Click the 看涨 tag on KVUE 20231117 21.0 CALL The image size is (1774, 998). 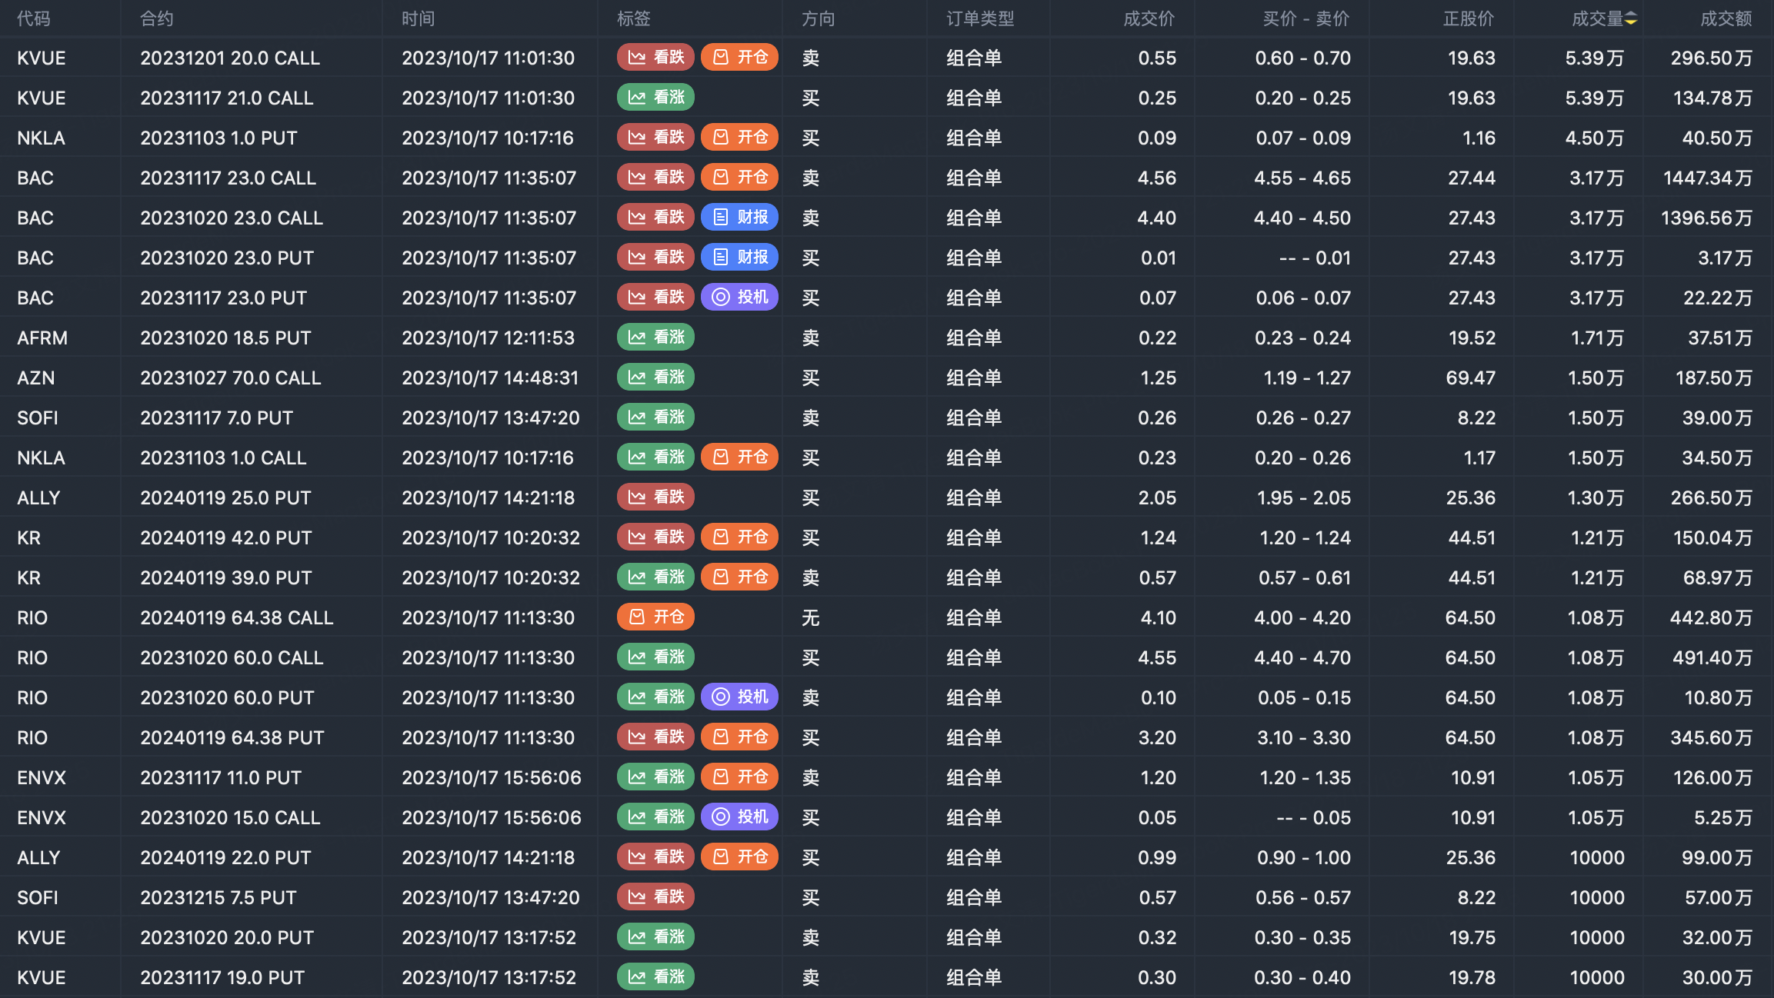(x=655, y=98)
